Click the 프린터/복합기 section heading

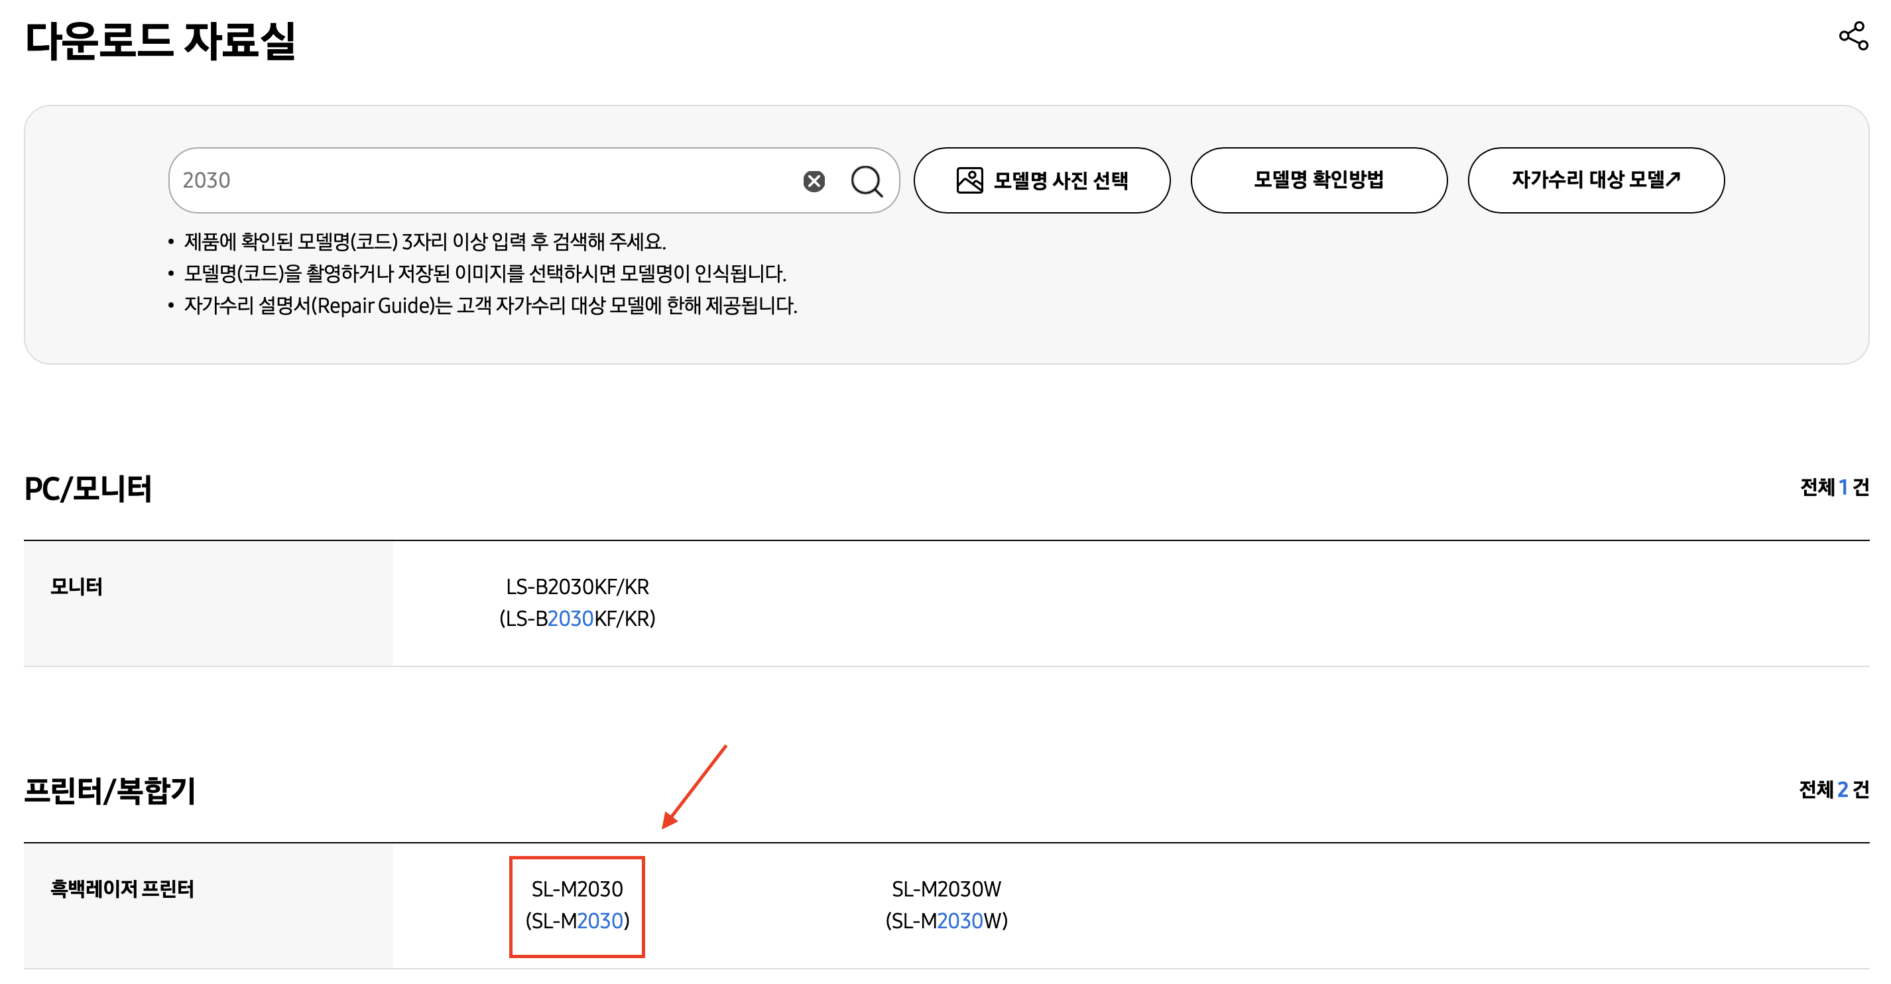pyautogui.click(x=110, y=790)
